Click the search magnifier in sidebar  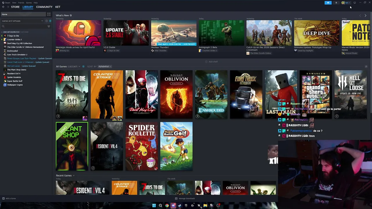point(3,26)
